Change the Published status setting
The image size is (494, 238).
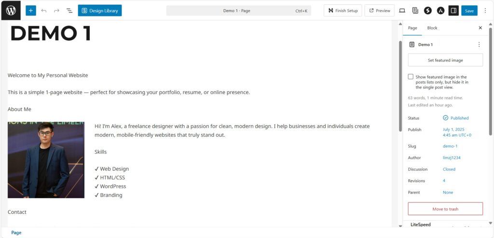pyautogui.click(x=456, y=118)
